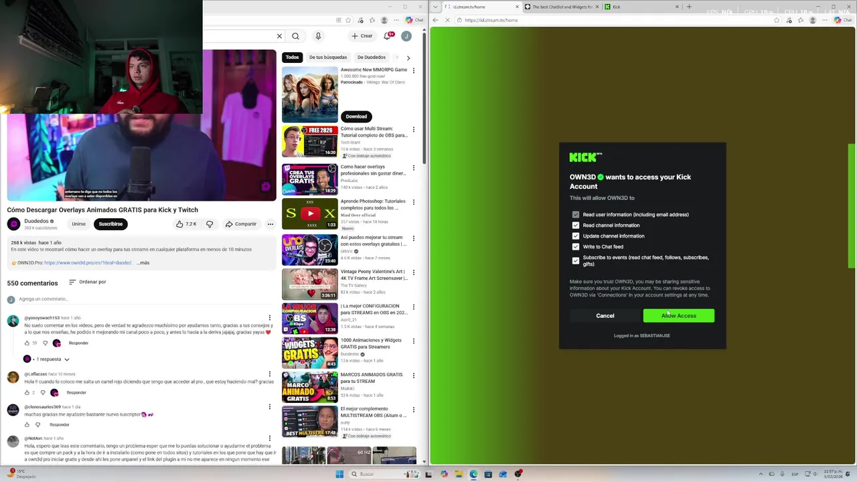
Task: Open right browser settings ellipsis menu
Action: pyautogui.click(x=825, y=20)
